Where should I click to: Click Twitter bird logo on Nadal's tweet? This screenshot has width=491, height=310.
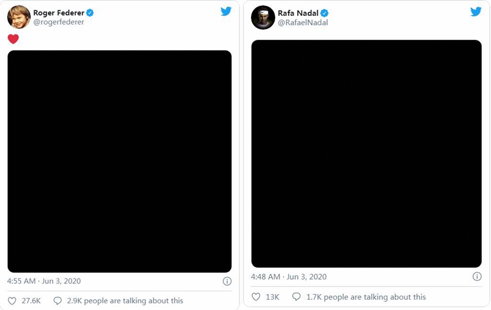tap(476, 12)
